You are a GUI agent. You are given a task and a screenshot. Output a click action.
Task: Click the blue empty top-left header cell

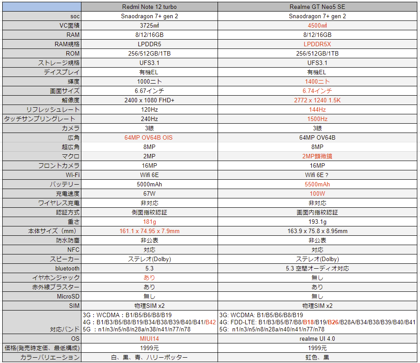point(42,7)
